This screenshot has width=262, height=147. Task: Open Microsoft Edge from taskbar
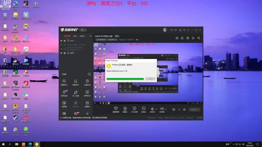30,144
